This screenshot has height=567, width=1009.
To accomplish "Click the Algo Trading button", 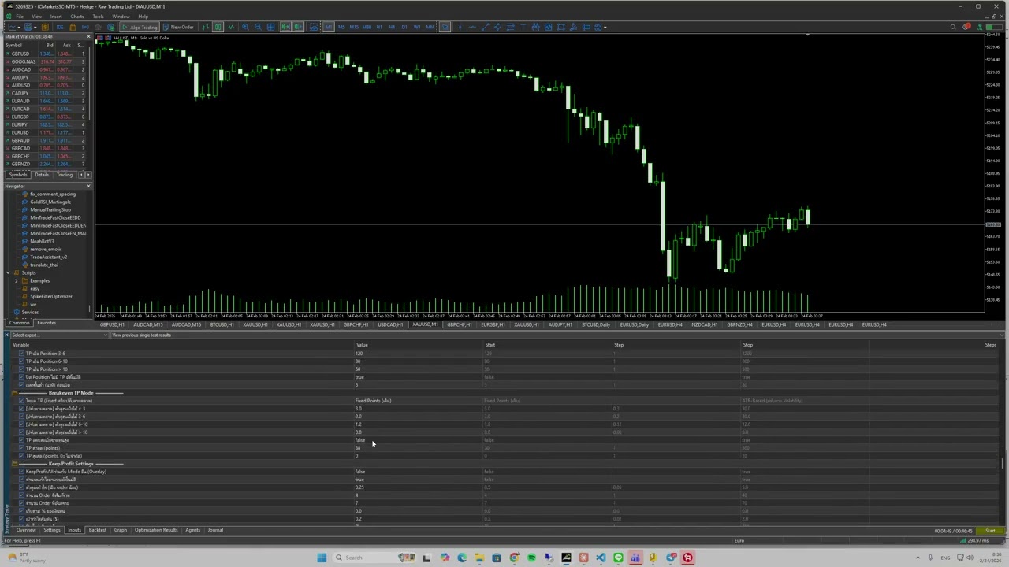I will (139, 27).
